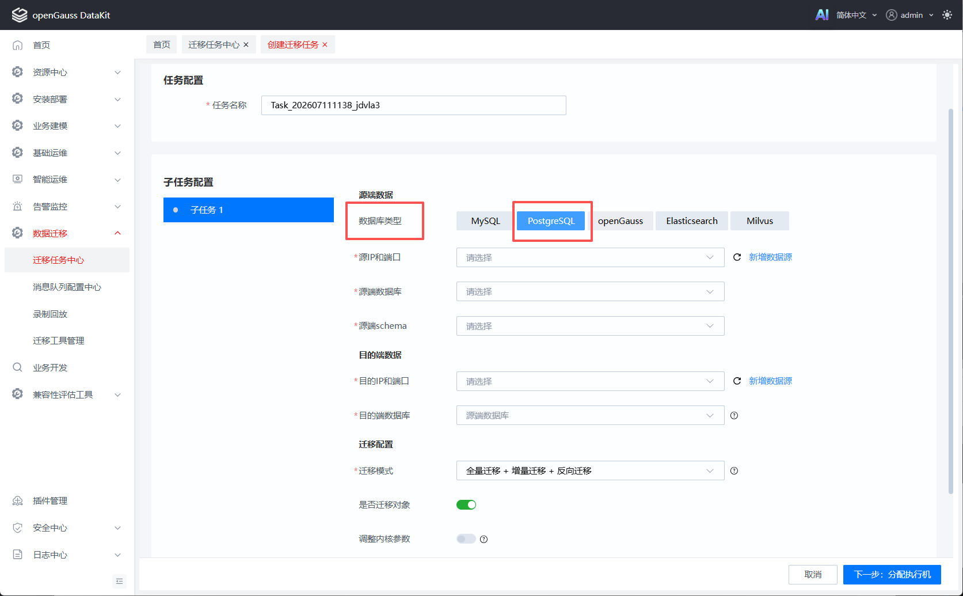This screenshot has width=963, height=596.
Task: Click 新增数据源 link for destination
Action: pos(770,381)
